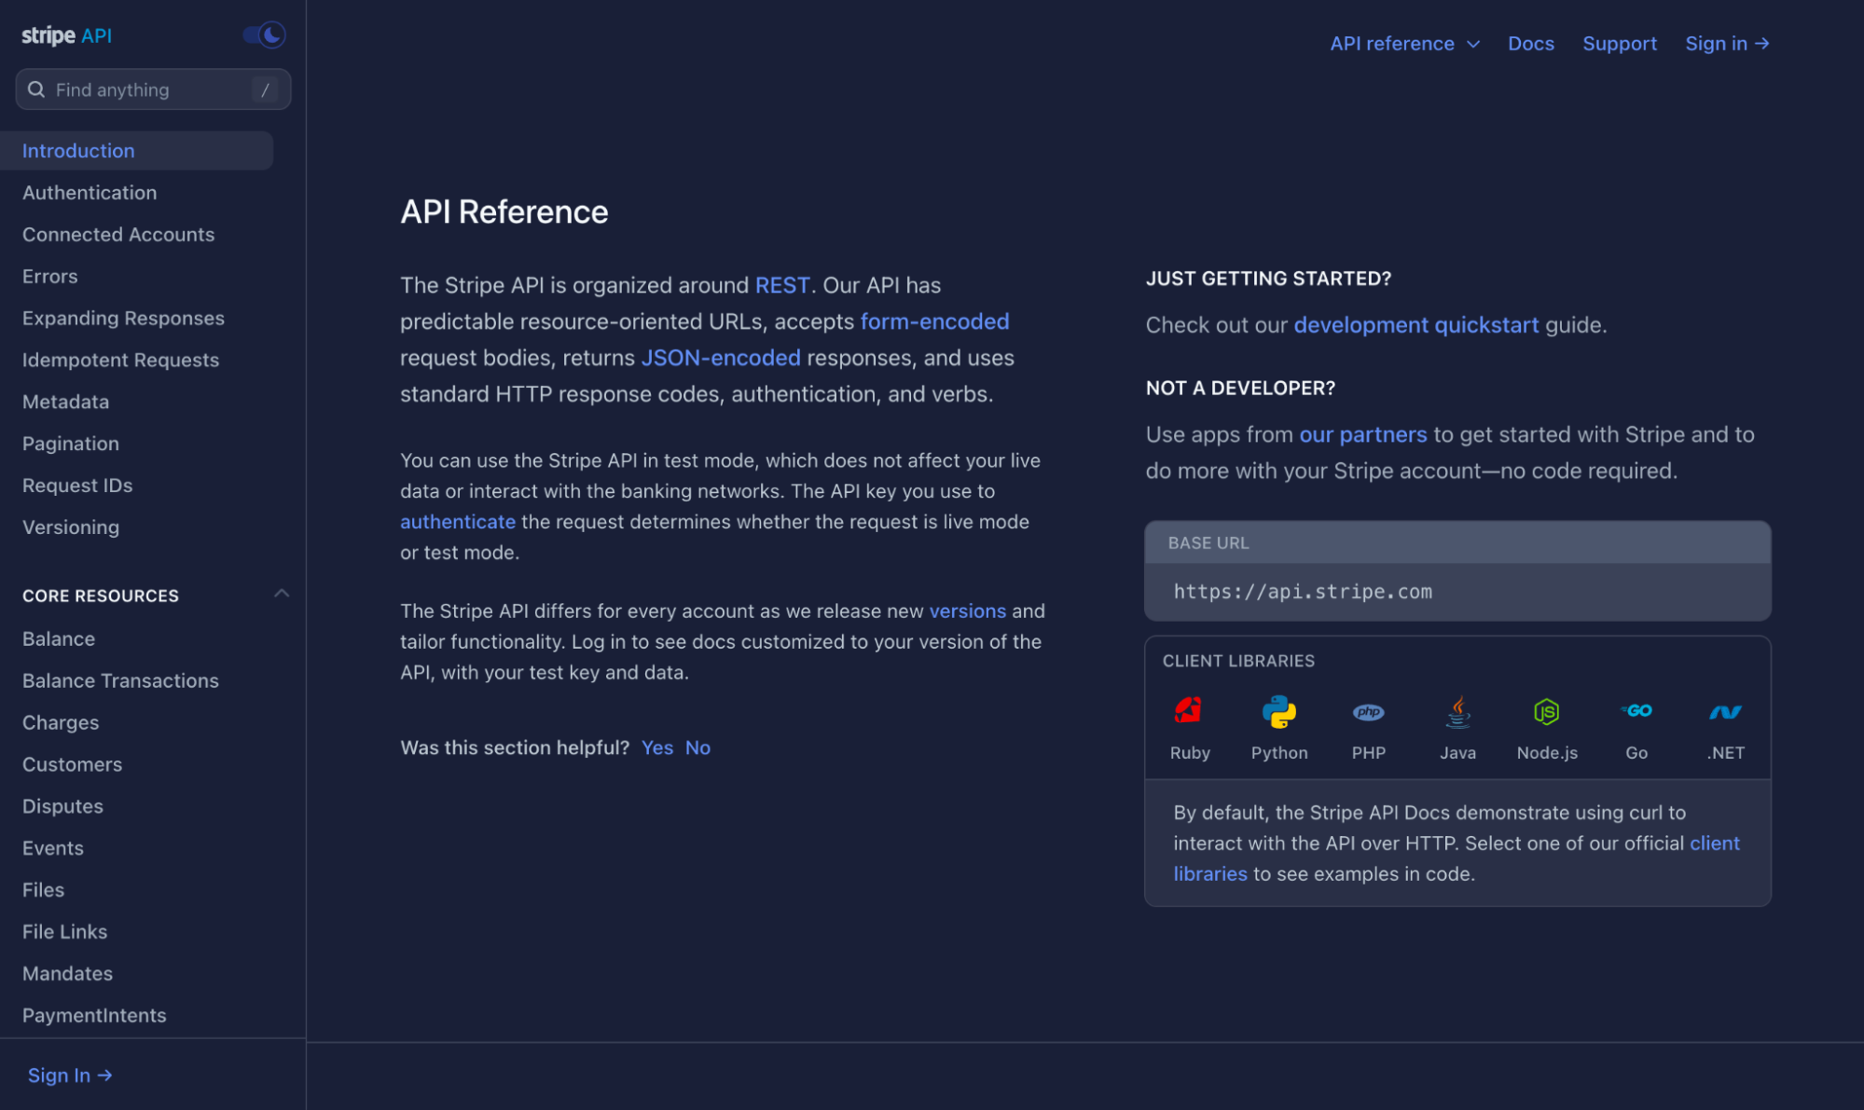Open PaymentIntents resource

pos(94,1016)
